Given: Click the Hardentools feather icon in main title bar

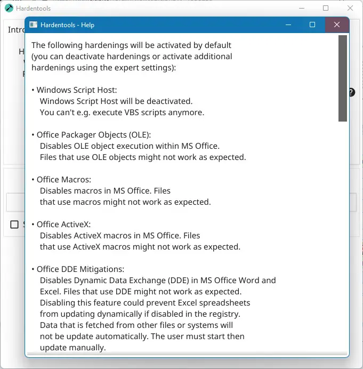Looking at the screenshot, I should tap(9, 8).
